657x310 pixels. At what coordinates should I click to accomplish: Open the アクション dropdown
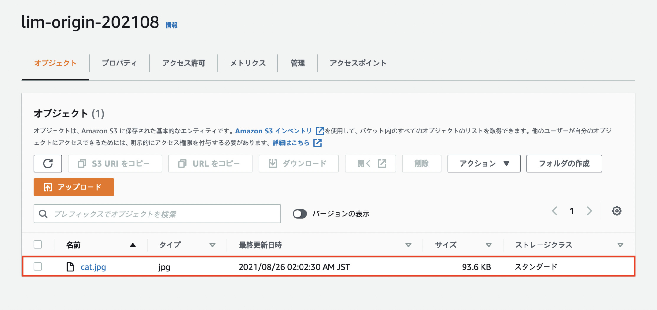483,164
